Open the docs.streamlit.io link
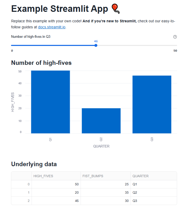 [x=51, y=27]
